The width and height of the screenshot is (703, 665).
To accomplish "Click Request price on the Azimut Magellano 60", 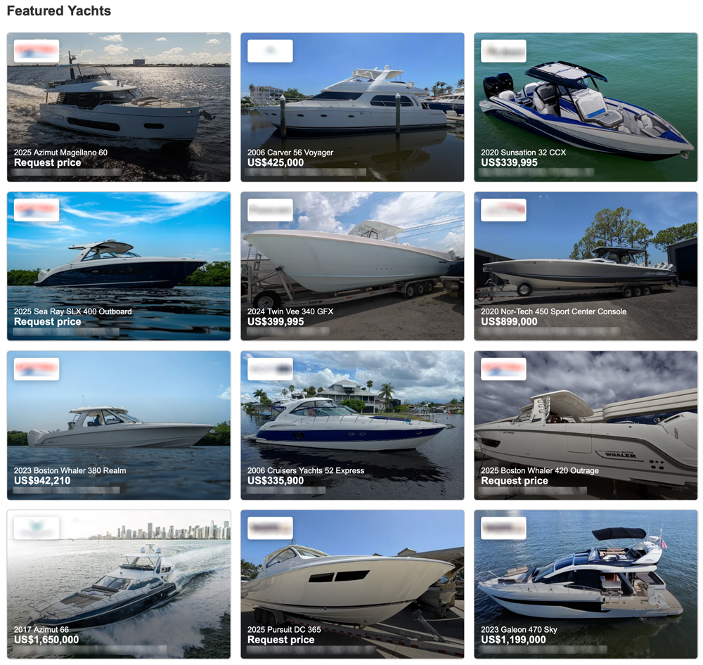I will [48, 163].
